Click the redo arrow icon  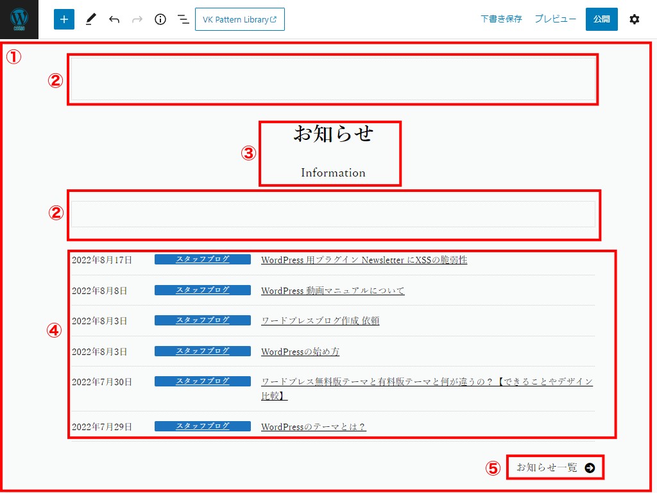(137, 19)
